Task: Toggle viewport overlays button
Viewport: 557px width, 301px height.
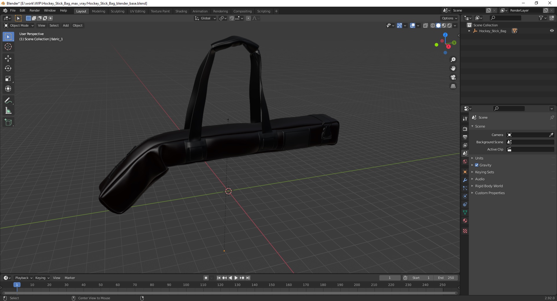Action: pyautogui.click(x=413, y=25)
